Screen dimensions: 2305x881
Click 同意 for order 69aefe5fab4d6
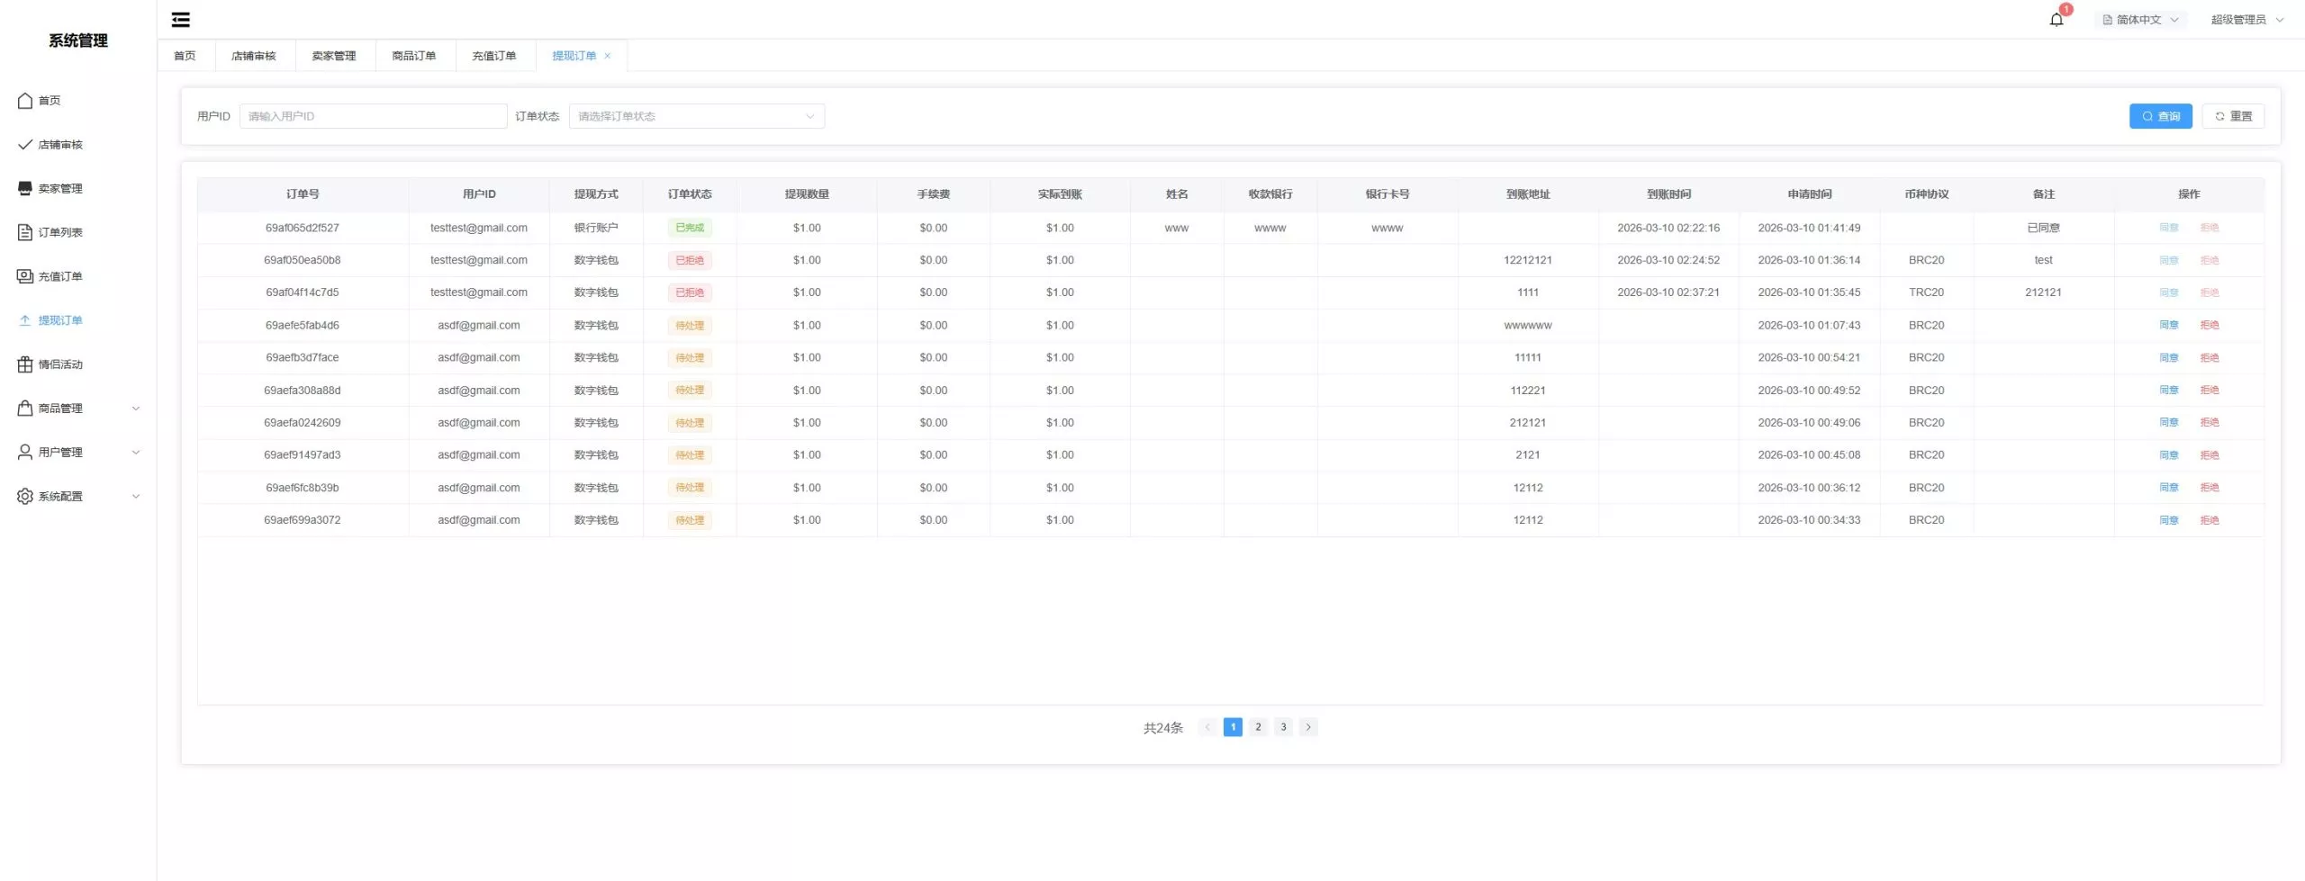2168,325
